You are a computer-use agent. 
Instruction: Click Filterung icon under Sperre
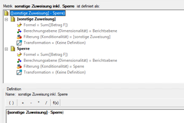point(19,66)
